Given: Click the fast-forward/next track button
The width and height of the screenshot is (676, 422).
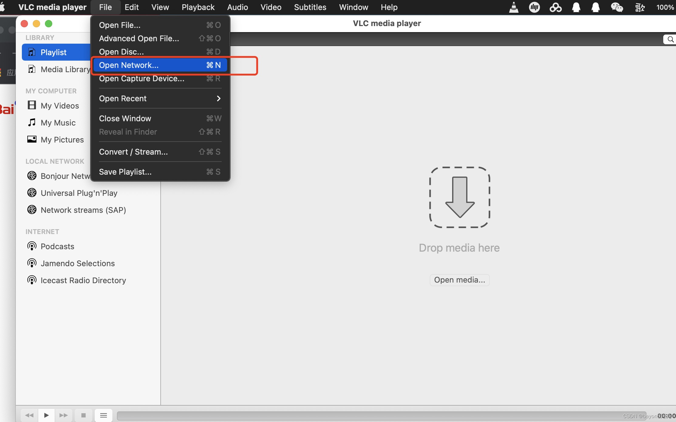Looking at the screenshot, I should coord(63,415).
